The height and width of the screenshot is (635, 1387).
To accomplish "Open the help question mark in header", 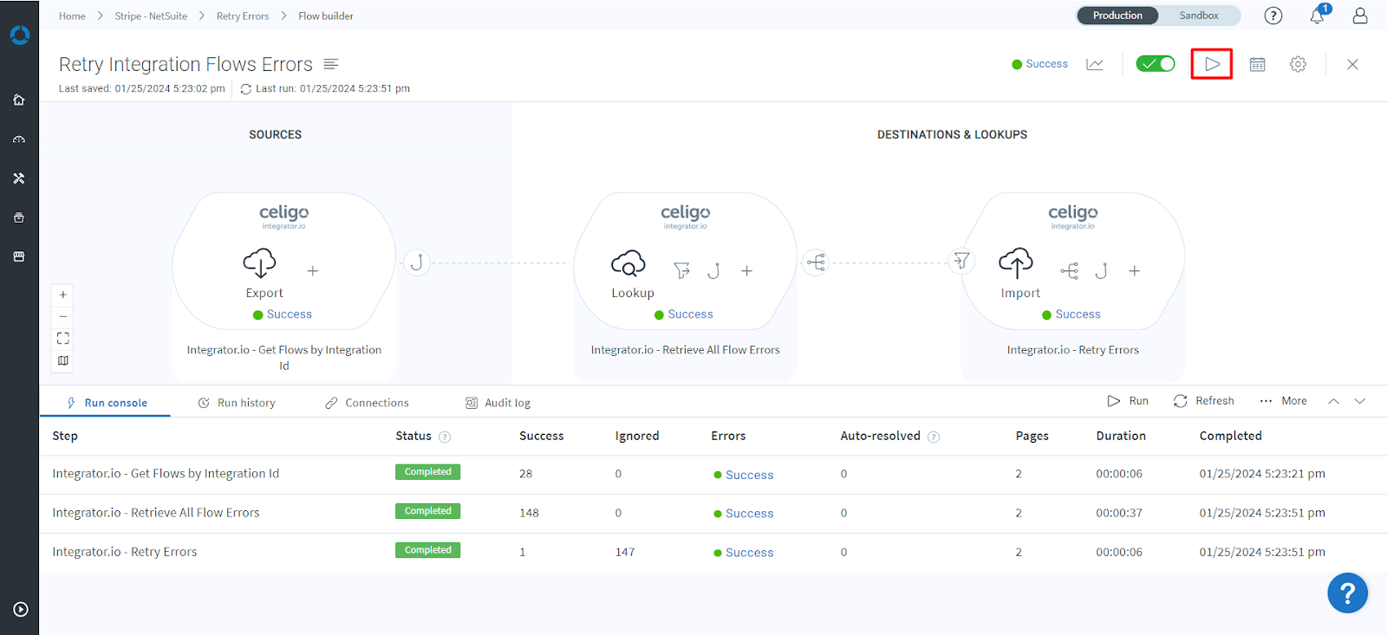I will point(1273,16).
